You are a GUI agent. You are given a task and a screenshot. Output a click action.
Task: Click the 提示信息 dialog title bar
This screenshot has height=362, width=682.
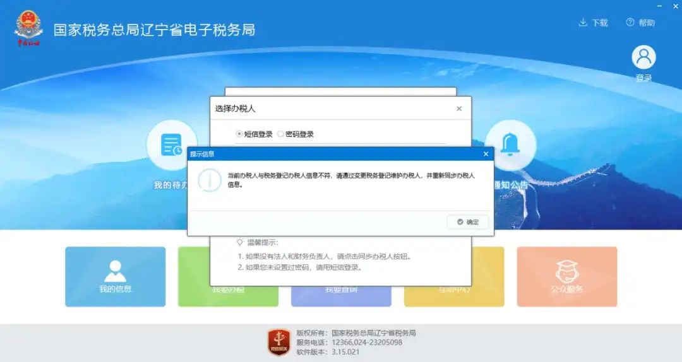click(340, 154)
